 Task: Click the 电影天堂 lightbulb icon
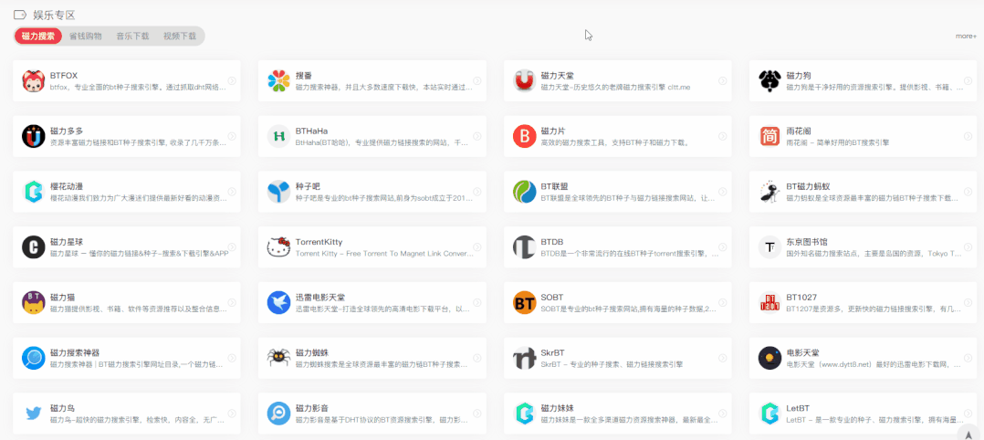(x=769, y=358)
